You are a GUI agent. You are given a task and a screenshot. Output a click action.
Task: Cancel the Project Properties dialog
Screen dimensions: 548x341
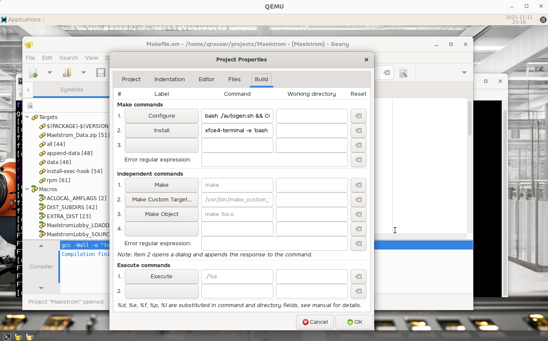point(315,322)
